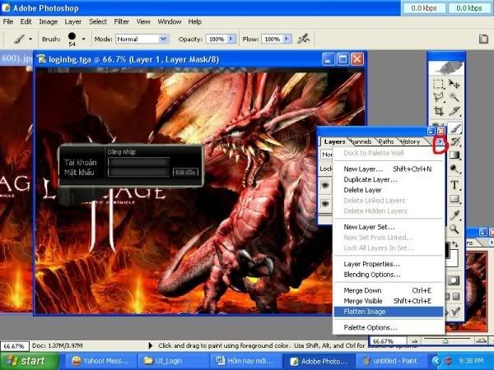Click the Jump to ImageReady icon
494x370 pixels.
pos(455,311)
